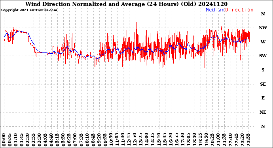Select the "04:40" time axis label
273x148 pixels.
[x=51, y=140]
